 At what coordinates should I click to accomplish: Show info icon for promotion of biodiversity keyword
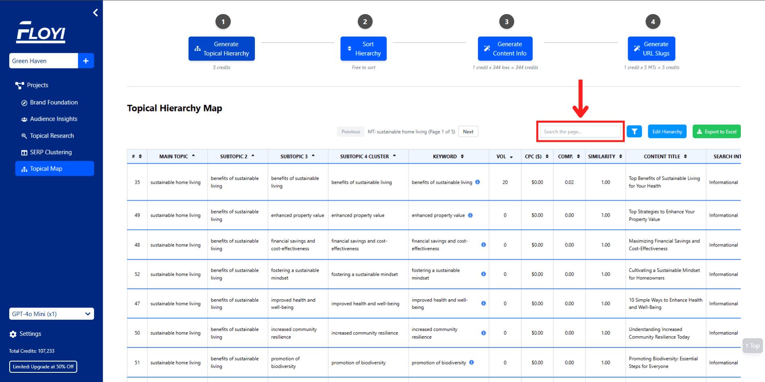471,362
